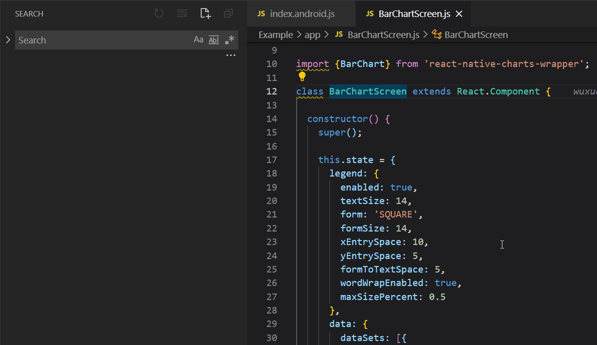
Task: Click the JS file icon on BarChartScreen.js tab
Action: pyautogui.click(x=370, y=13)
